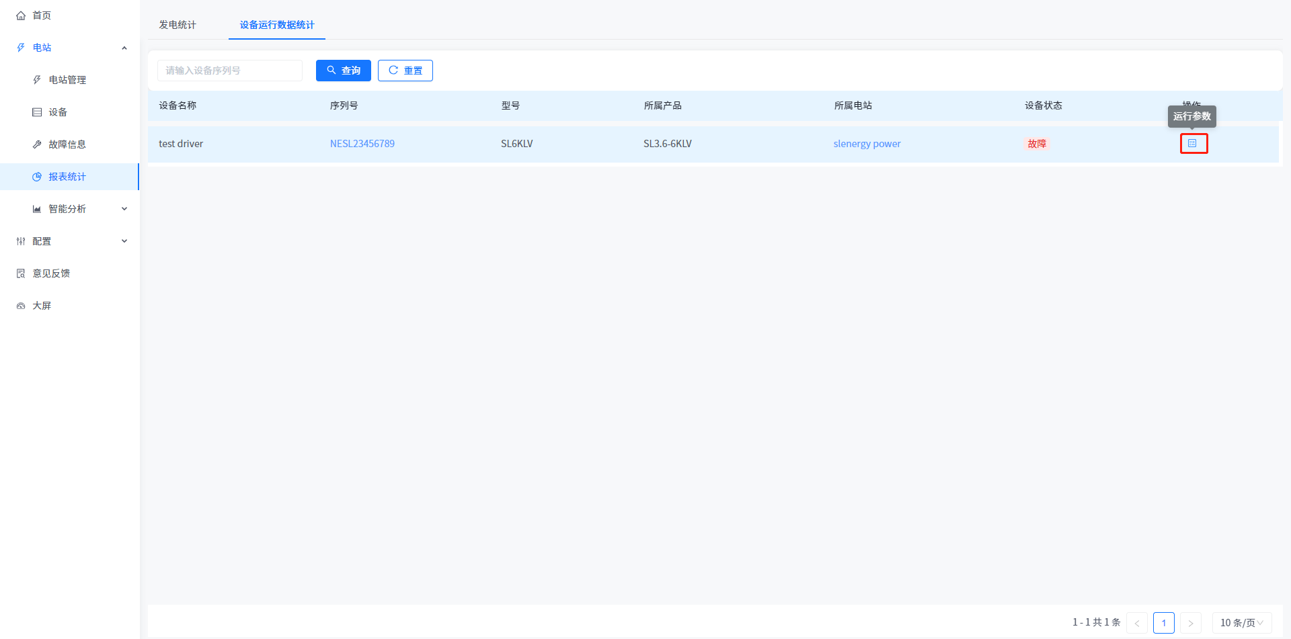This screenshot has width=1291, height=639.
Task: Expand the 智能分析 submenu chevron
Action: (124, 209)
